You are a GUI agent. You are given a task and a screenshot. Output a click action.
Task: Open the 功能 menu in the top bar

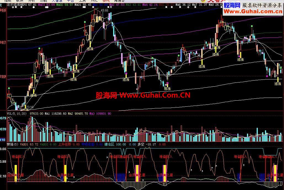[44, 1]
